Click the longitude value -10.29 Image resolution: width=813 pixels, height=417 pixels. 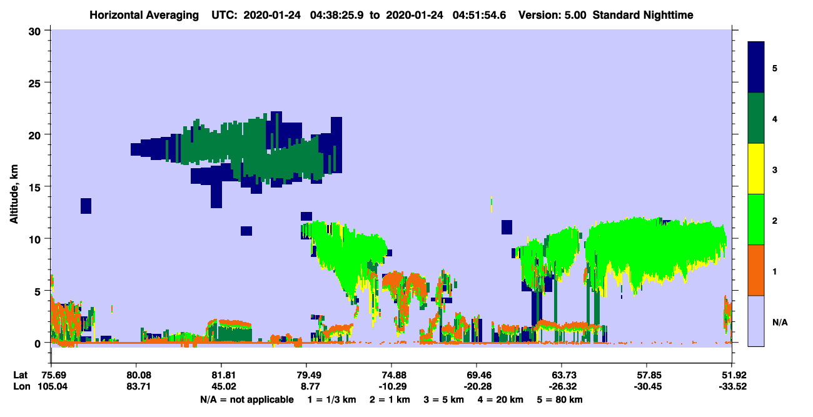(391, 386)
